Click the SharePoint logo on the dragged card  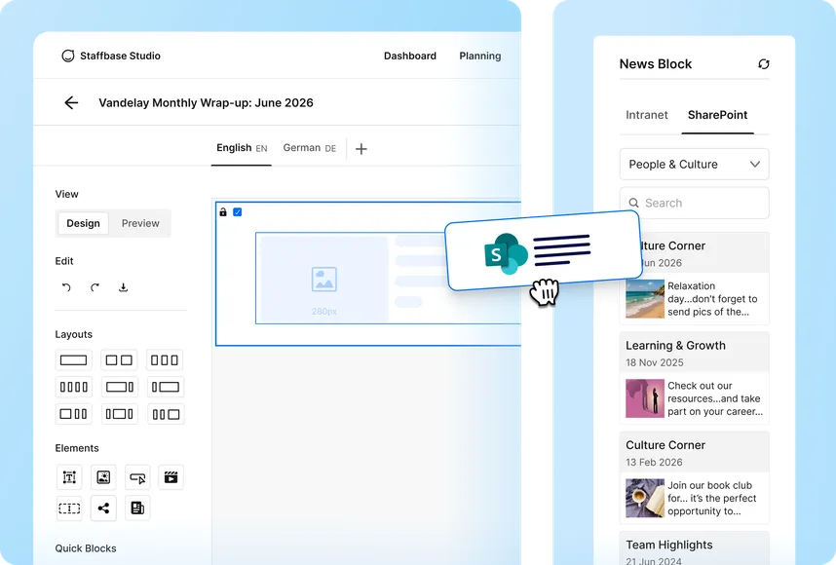coord(506,253)
